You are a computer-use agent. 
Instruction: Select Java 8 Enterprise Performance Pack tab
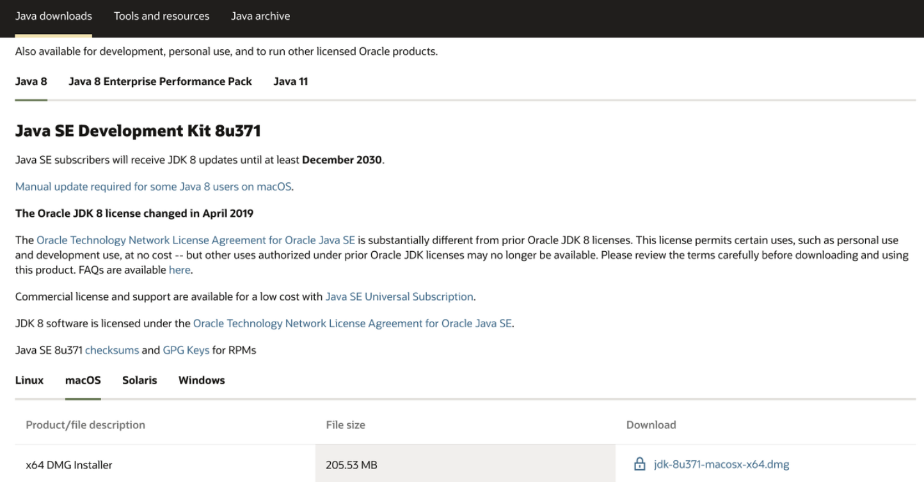tap(161, 81)
